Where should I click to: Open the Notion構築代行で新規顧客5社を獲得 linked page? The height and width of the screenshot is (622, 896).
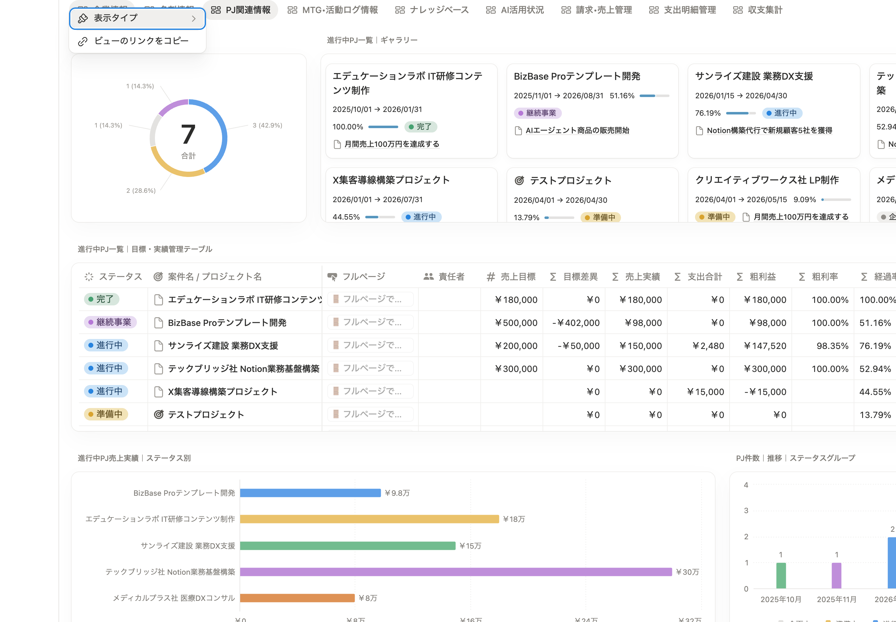coord(769,131)
